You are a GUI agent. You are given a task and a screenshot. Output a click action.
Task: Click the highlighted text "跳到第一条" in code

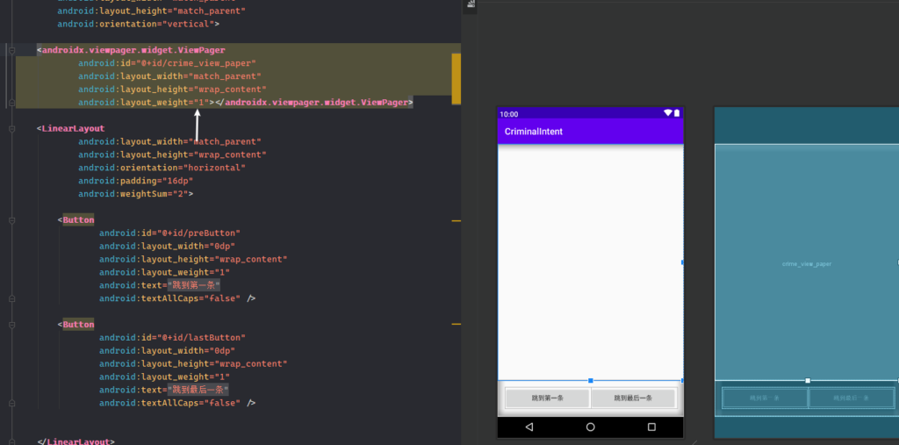(194, 285)
